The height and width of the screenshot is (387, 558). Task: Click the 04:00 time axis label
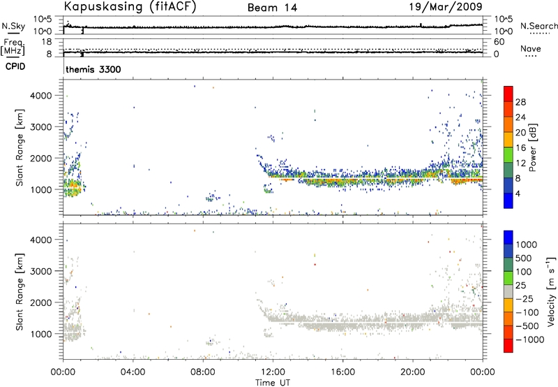133,372
